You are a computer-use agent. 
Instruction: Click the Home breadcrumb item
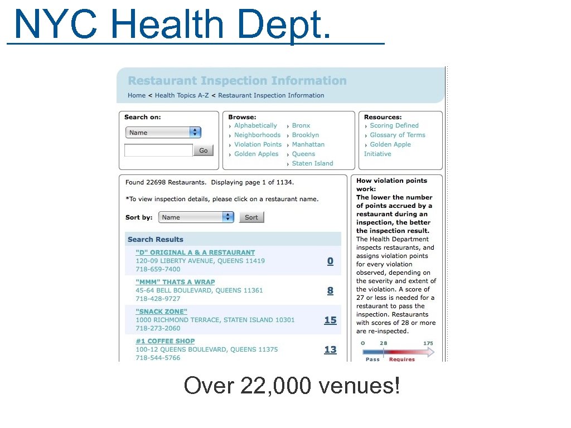coord(136,95)
